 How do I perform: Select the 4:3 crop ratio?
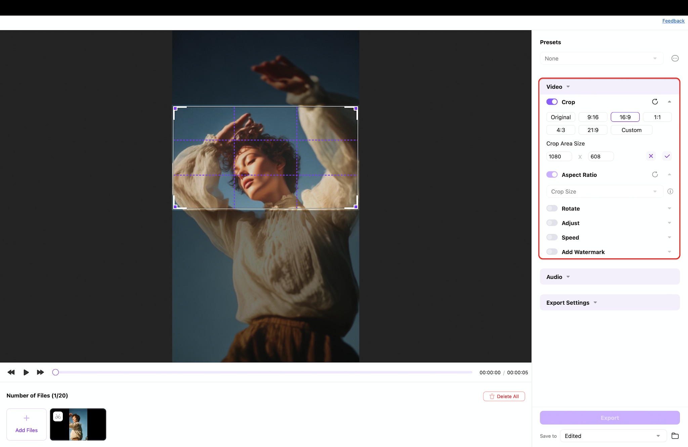pyautogui.click(x=561, y=130)
